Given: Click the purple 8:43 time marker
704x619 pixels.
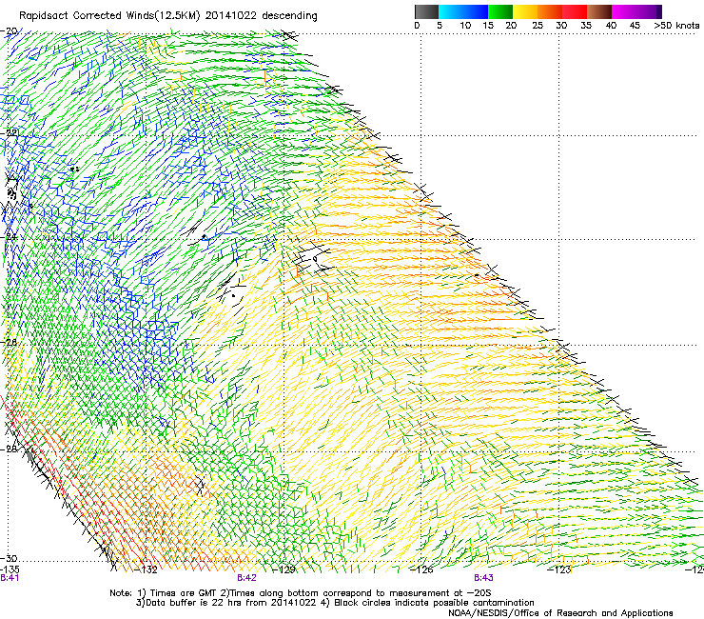Looking at the screenshot, I should (x=483, y=578).
